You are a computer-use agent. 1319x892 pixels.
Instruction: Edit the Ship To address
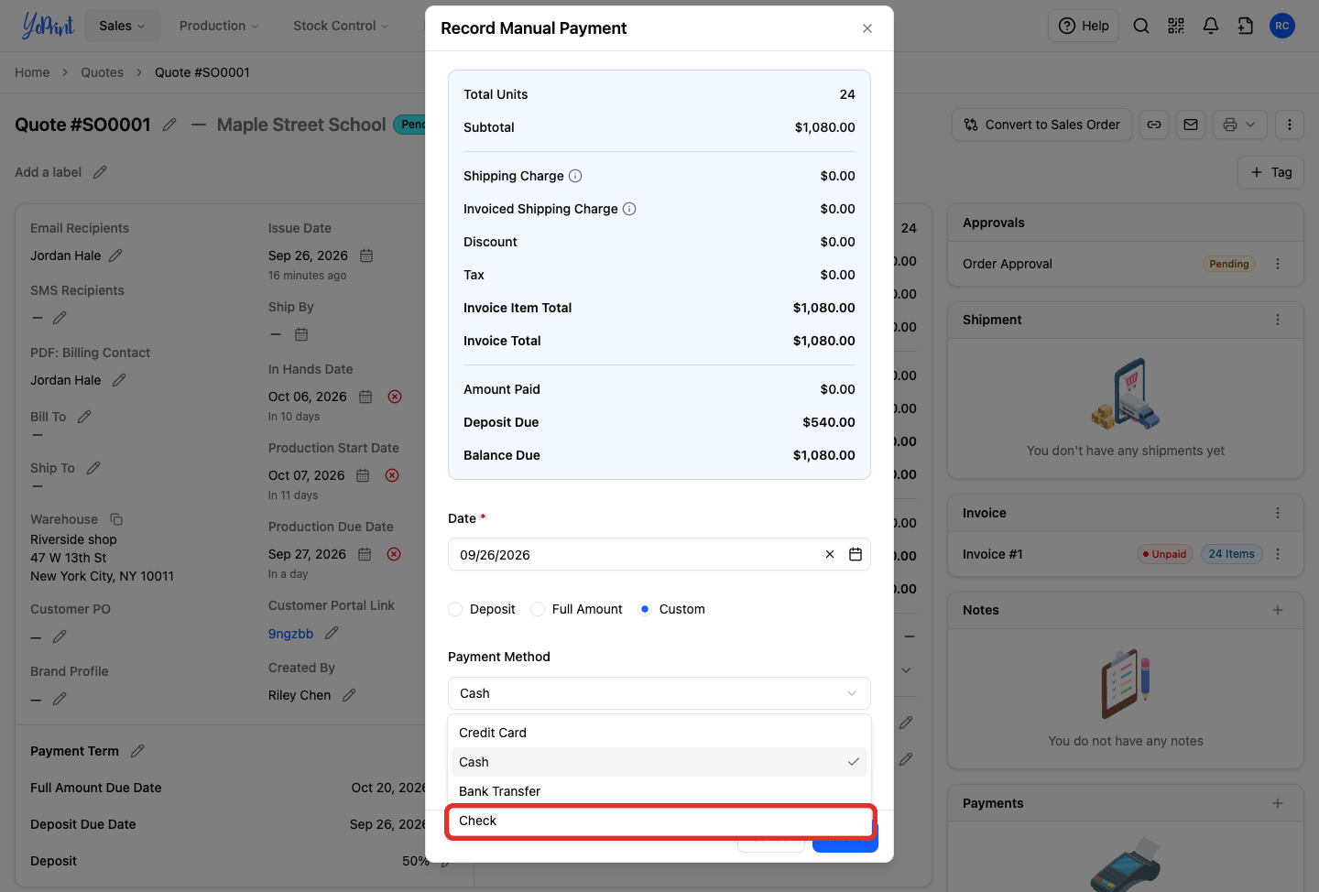(x=93, y=468)
